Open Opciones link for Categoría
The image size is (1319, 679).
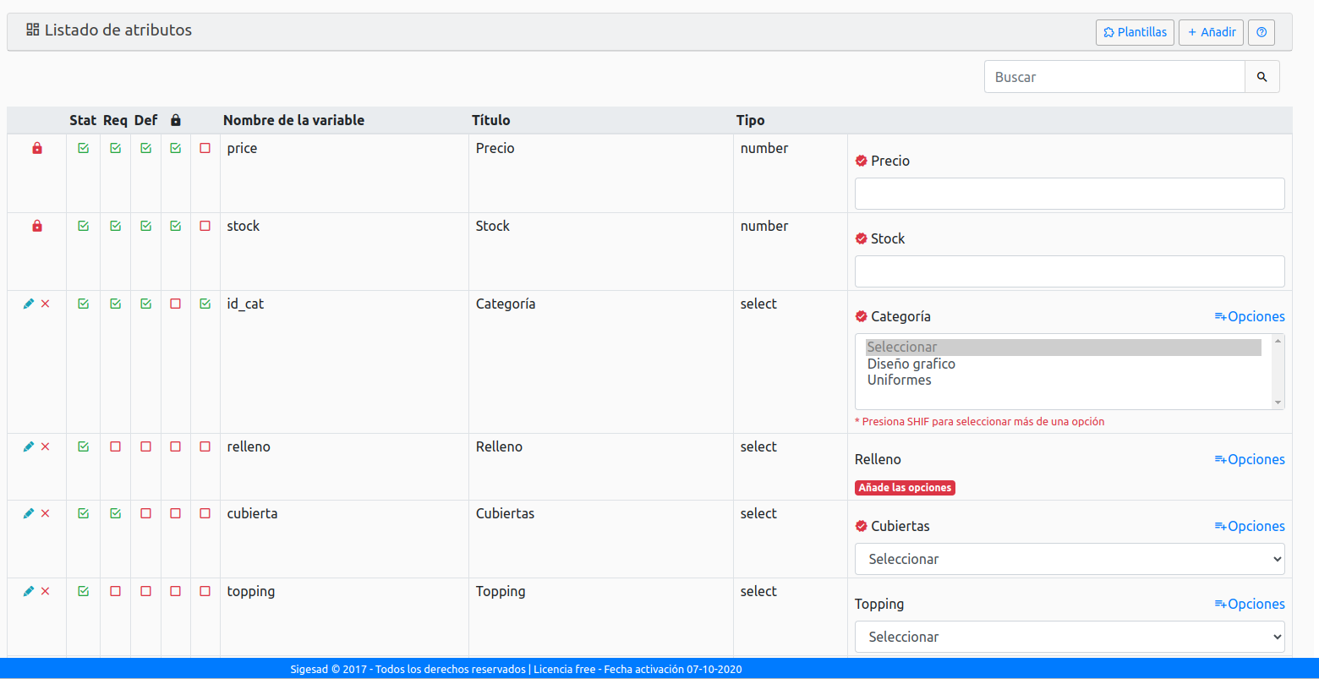1250,316
